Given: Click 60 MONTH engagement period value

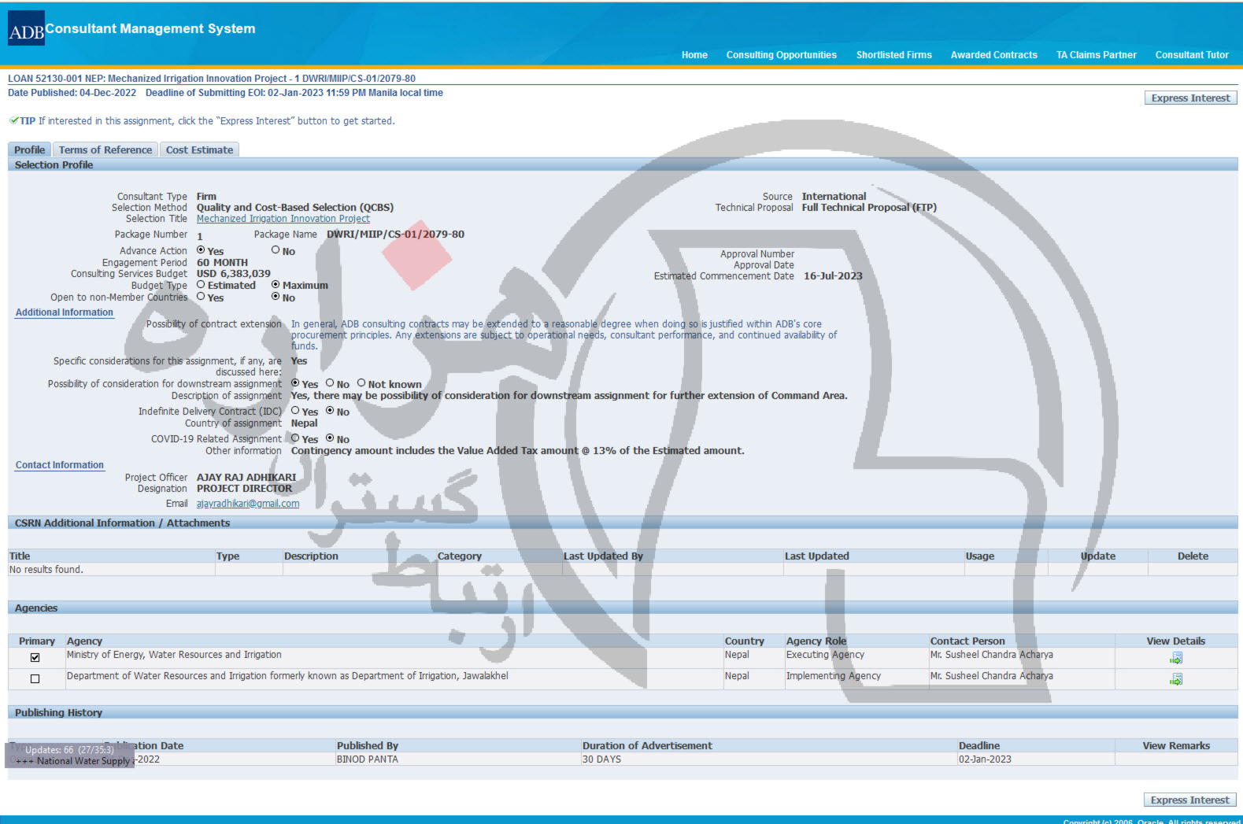Looking at the screenshot, I should 222,263.
